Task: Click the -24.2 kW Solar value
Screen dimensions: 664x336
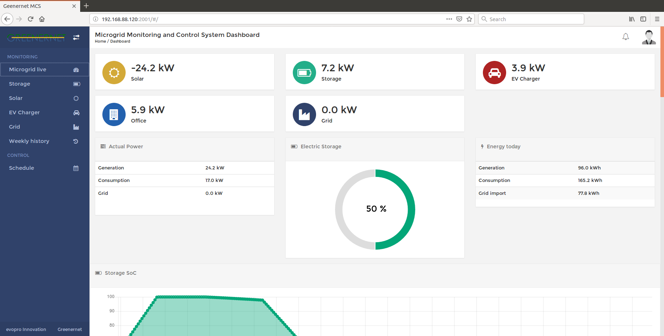Action: click(x=152, y=68)
